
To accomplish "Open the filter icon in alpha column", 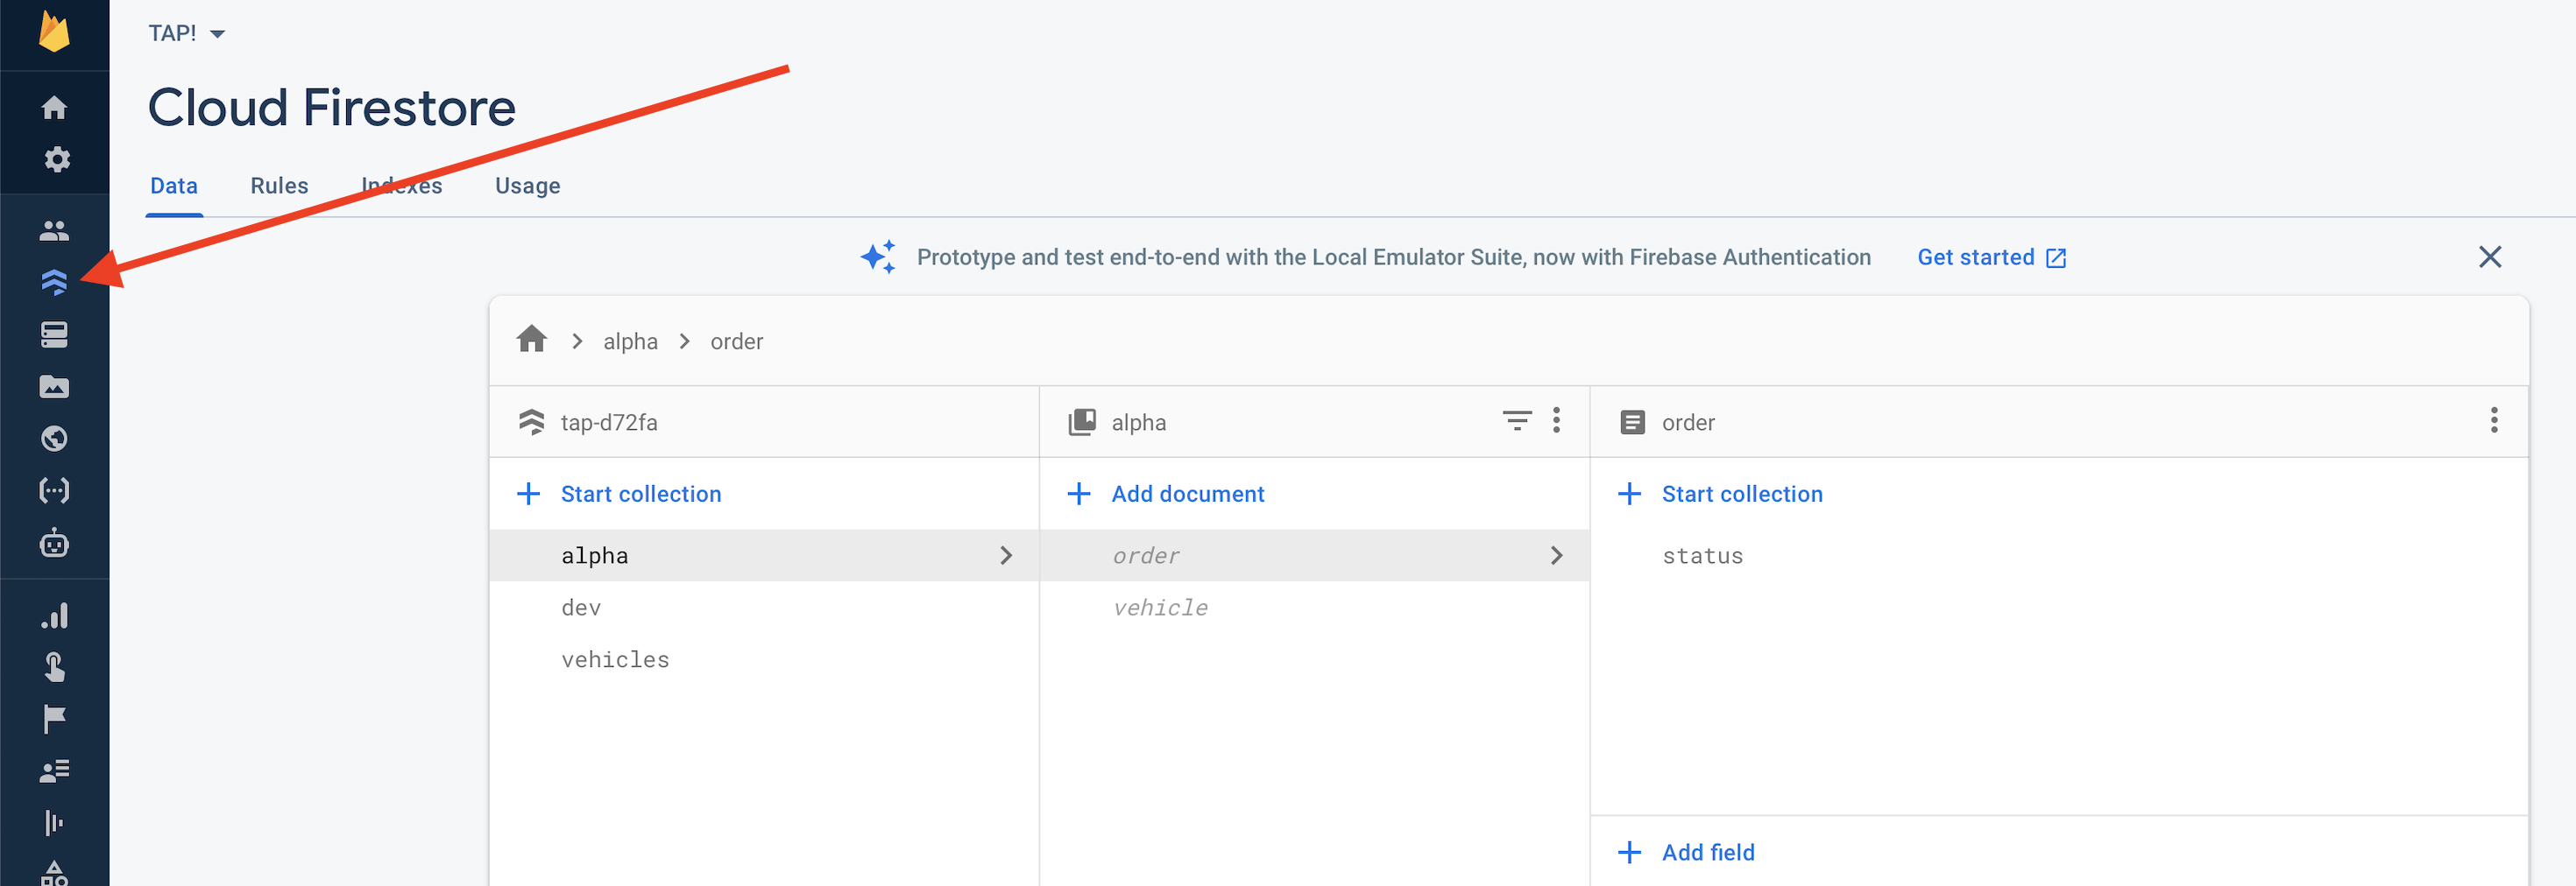I will 1516,420.
